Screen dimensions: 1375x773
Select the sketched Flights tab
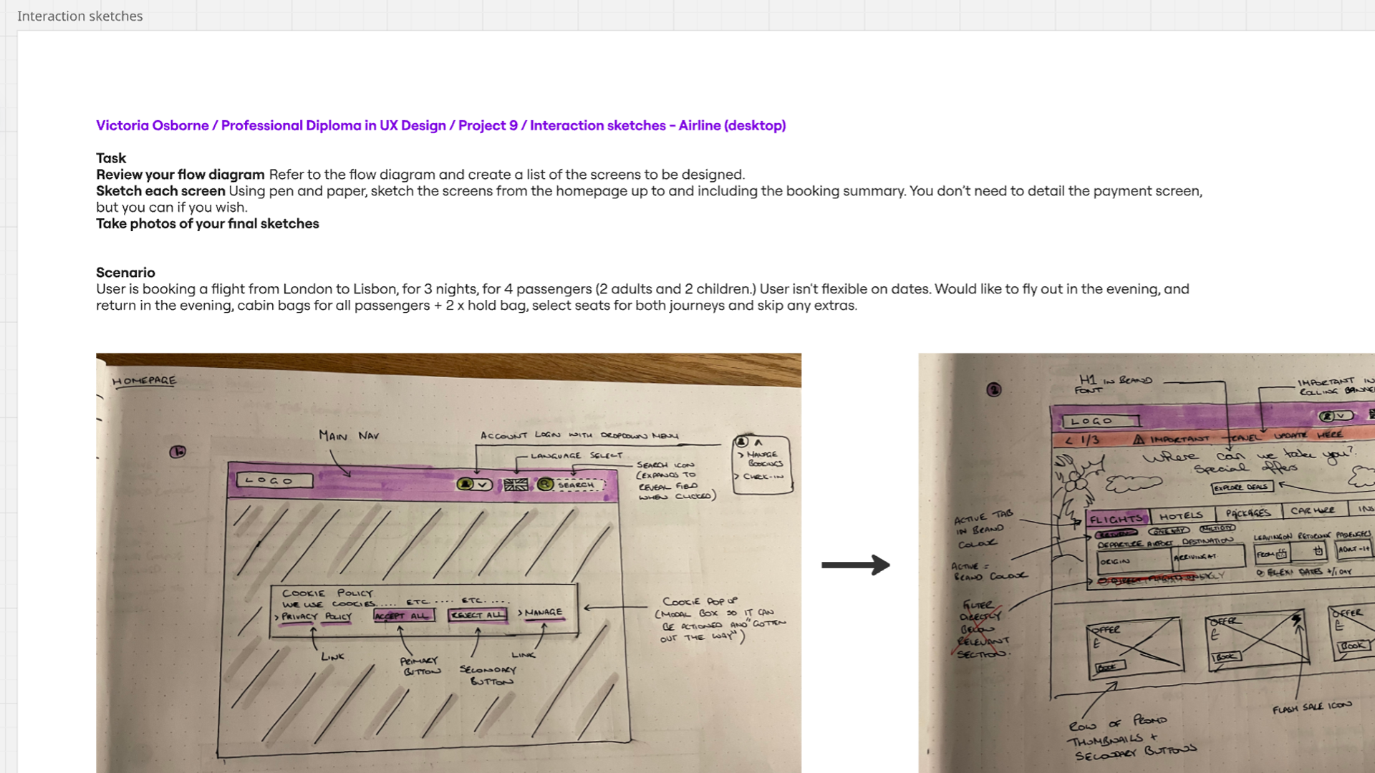click(1116, 518)
